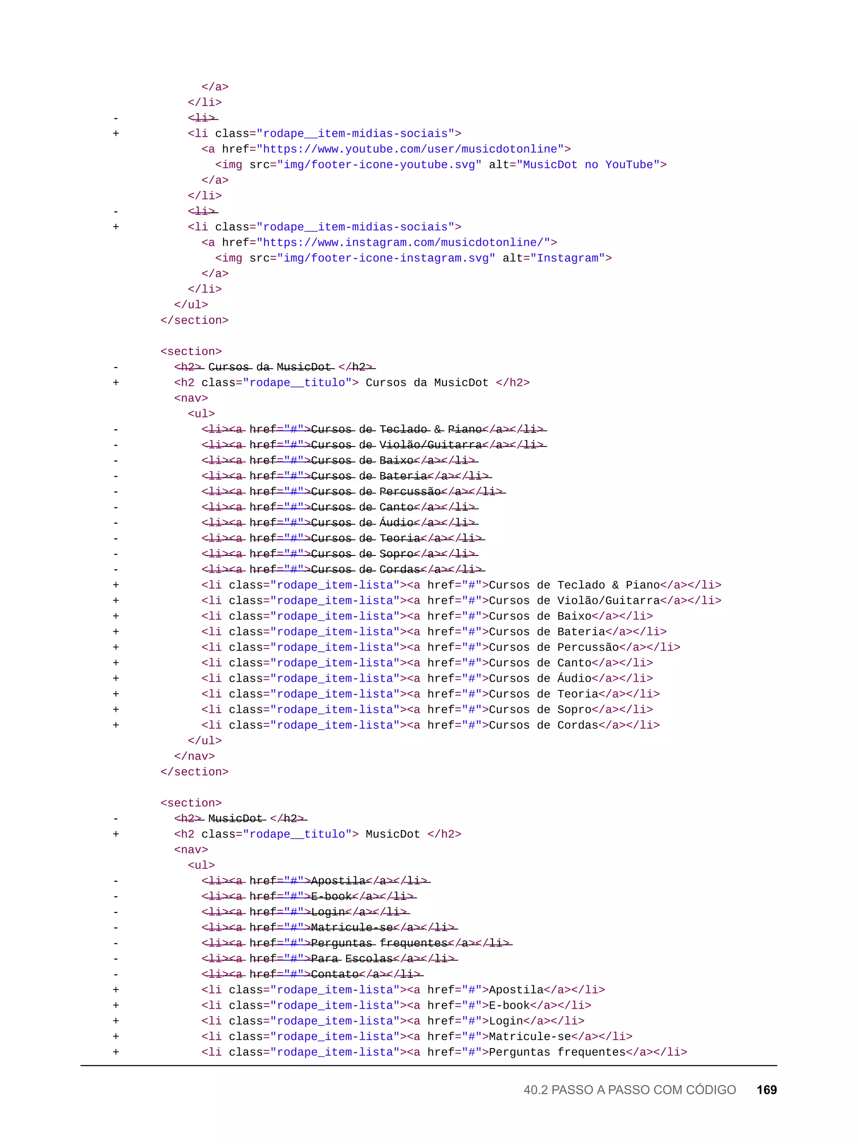This screenshot has height=1144, width=858.
Task: Click the added "Apostila" list item line
Action: click(516, 989)
